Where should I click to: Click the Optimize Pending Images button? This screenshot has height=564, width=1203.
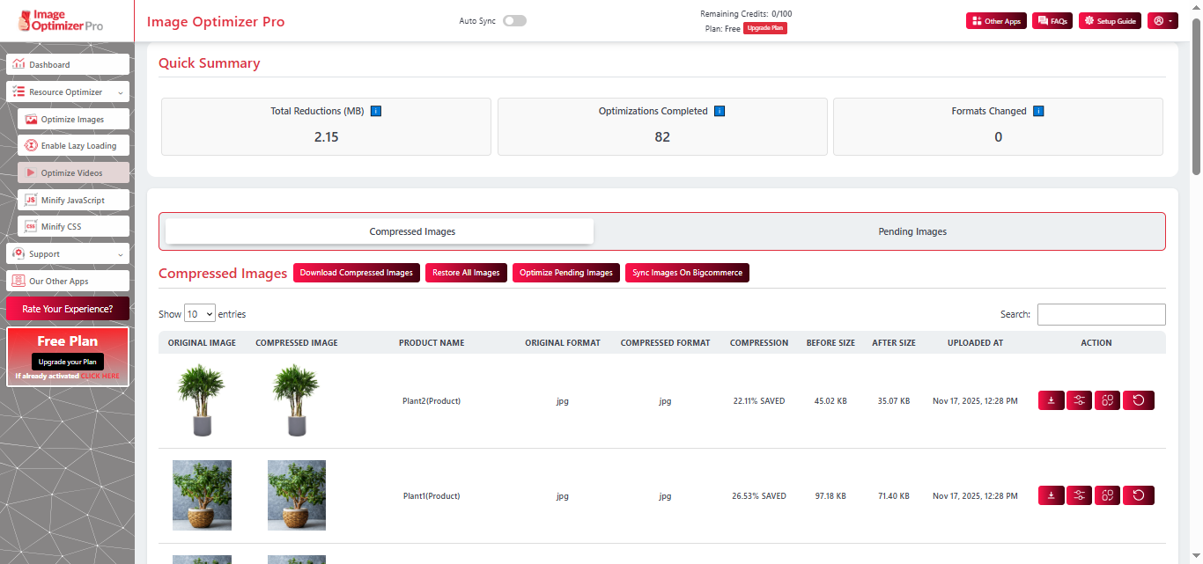[x=566, y=273]
